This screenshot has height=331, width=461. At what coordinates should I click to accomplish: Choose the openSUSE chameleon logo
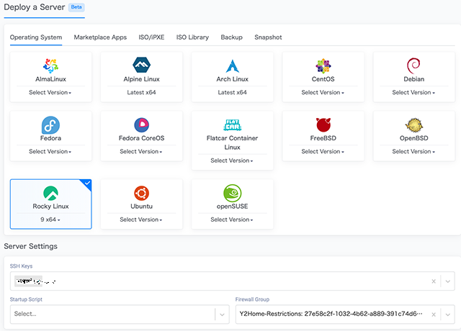tap(232, 193)
